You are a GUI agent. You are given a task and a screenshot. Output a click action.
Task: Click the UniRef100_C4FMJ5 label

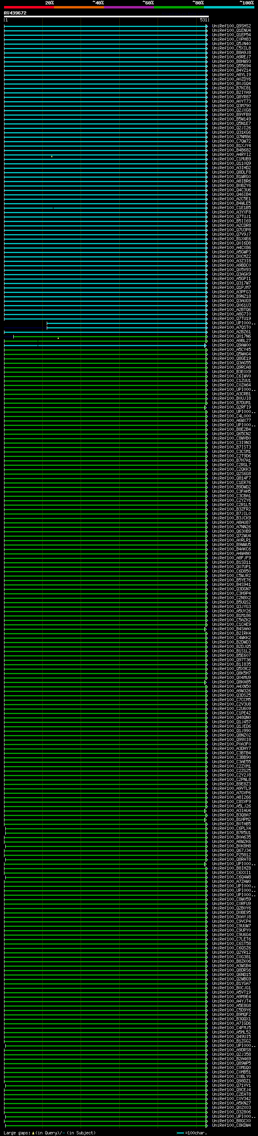tap(231, 1028)
